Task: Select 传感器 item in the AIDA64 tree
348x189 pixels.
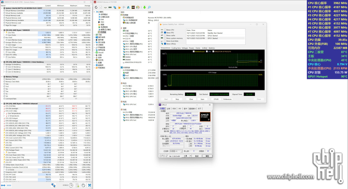Action: (103, 32)
